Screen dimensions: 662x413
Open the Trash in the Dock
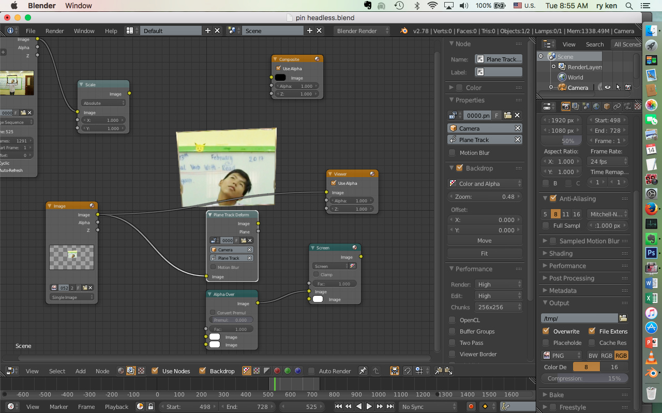pyautogui.click(x=651, y=393)
